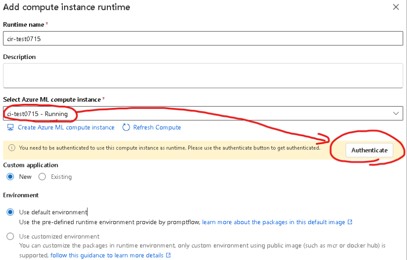Viewport: 407px width, 260px height.
Task: Close the Add compute instance runtime panel
Action: click(396, 7)
